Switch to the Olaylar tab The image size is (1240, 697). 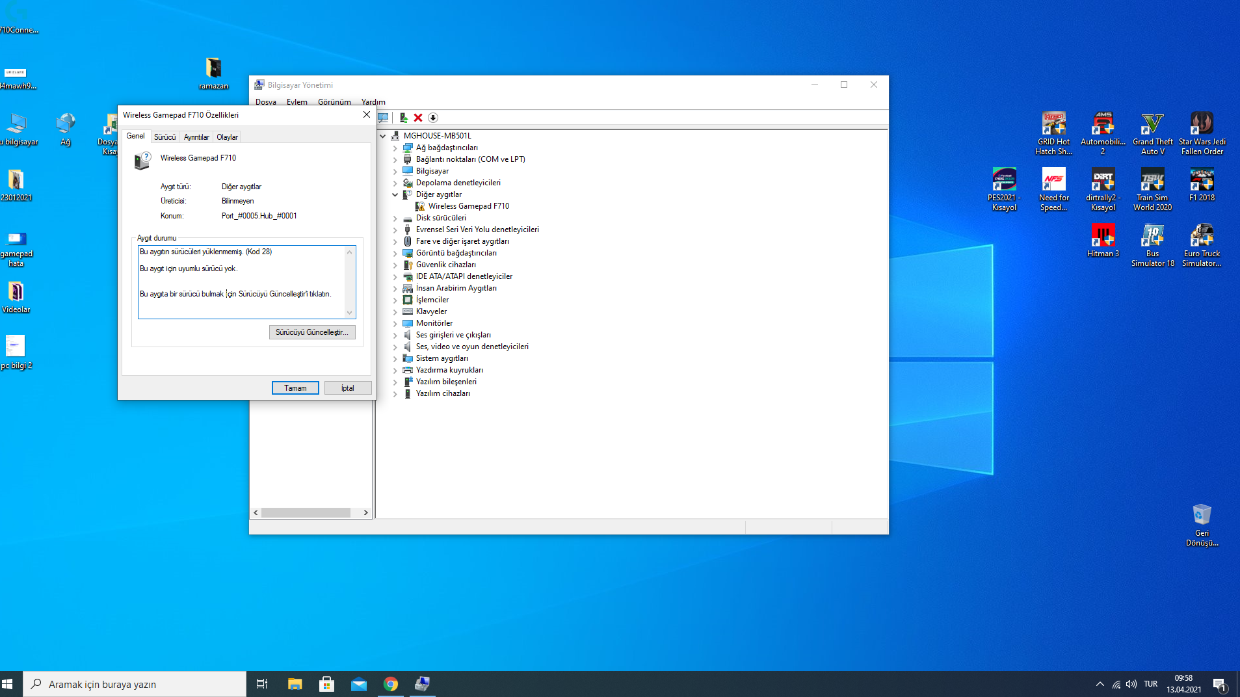pos(227,137)
